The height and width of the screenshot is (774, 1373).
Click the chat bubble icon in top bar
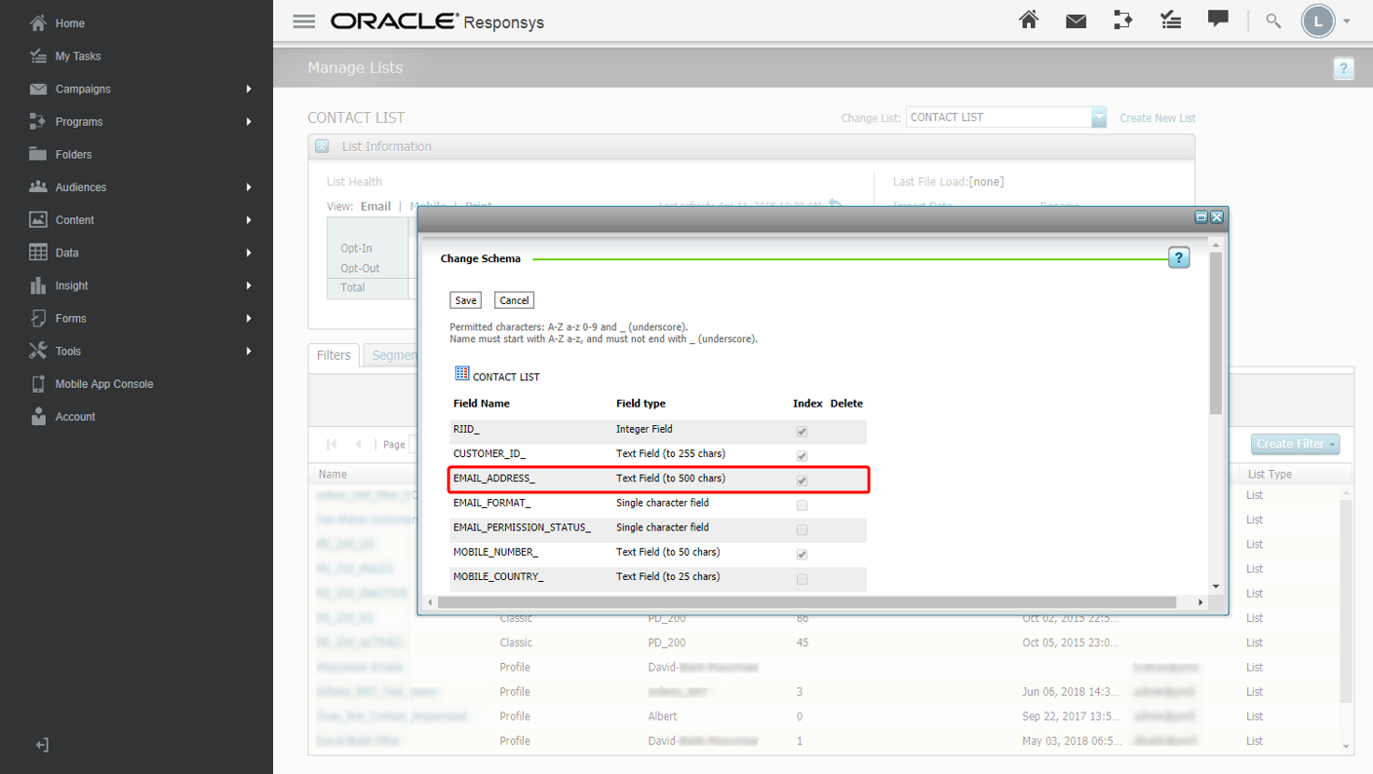(1218, 19)
